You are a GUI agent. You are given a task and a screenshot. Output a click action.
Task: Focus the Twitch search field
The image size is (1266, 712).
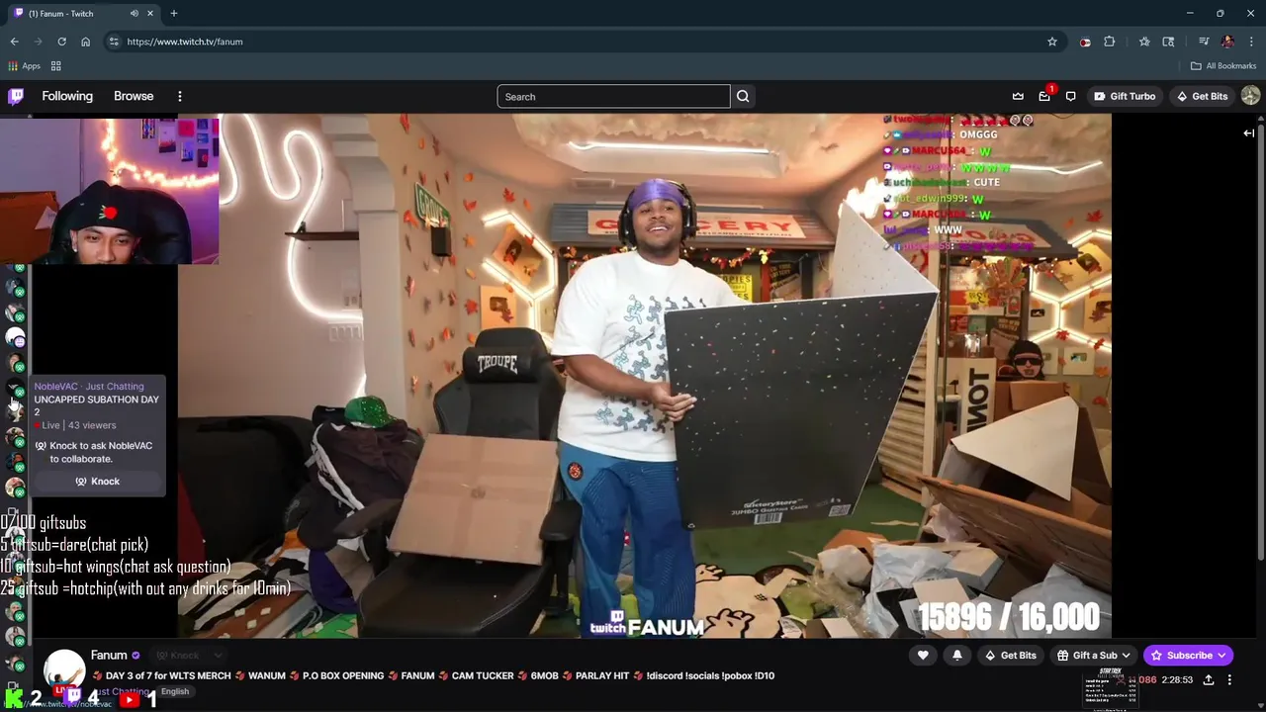coord(613,96)
